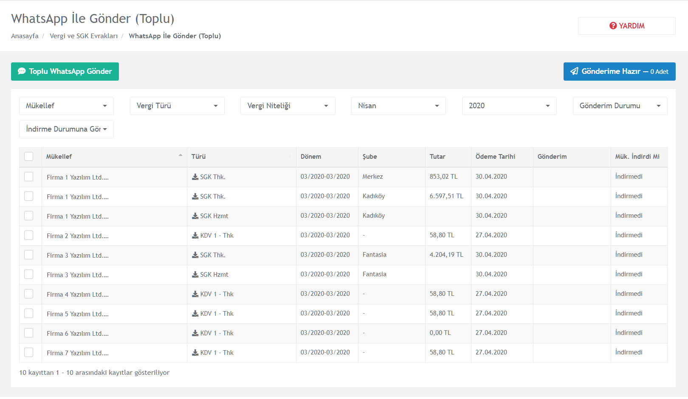688x399 pixels.
Task: Check the Firma 1 SGK Hzmt row checkbox
Action: tap(29, 216)
